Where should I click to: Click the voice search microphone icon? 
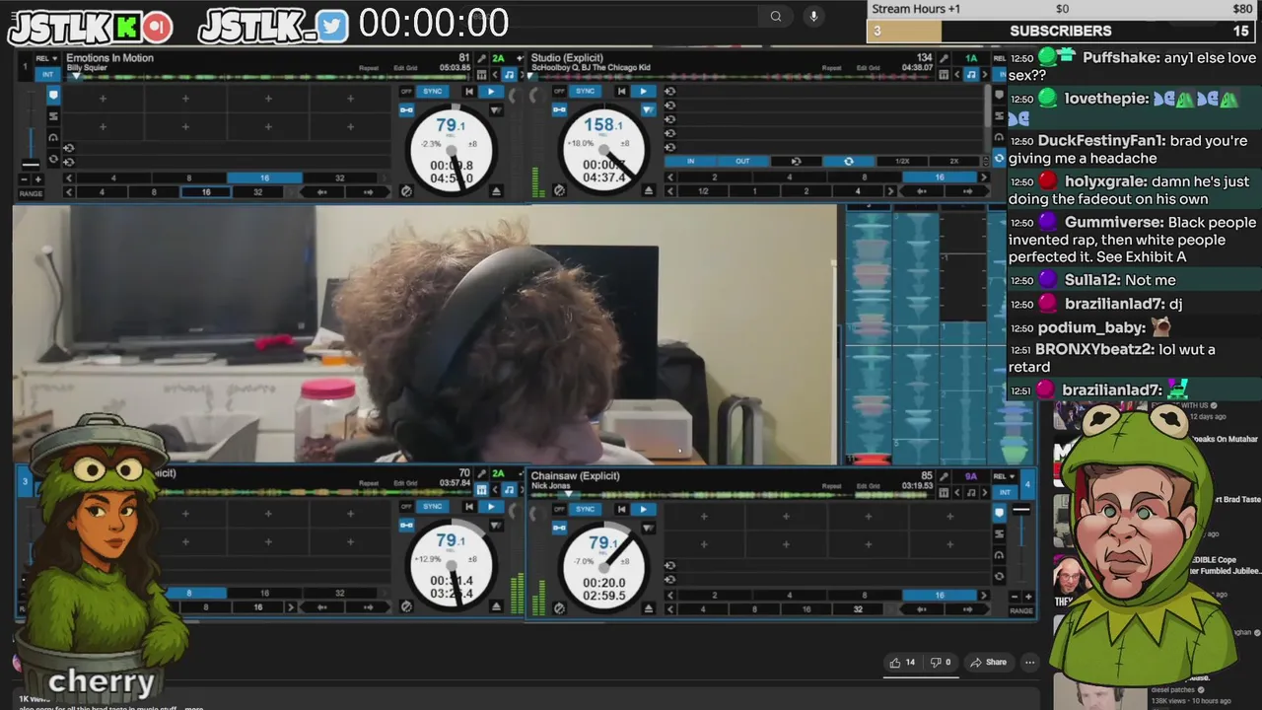[813, 16]
